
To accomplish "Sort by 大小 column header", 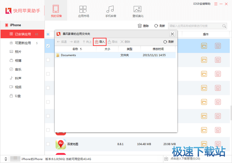I will pyautogui.click(x=107, y=49).
